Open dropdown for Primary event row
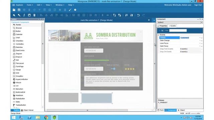 200,38
